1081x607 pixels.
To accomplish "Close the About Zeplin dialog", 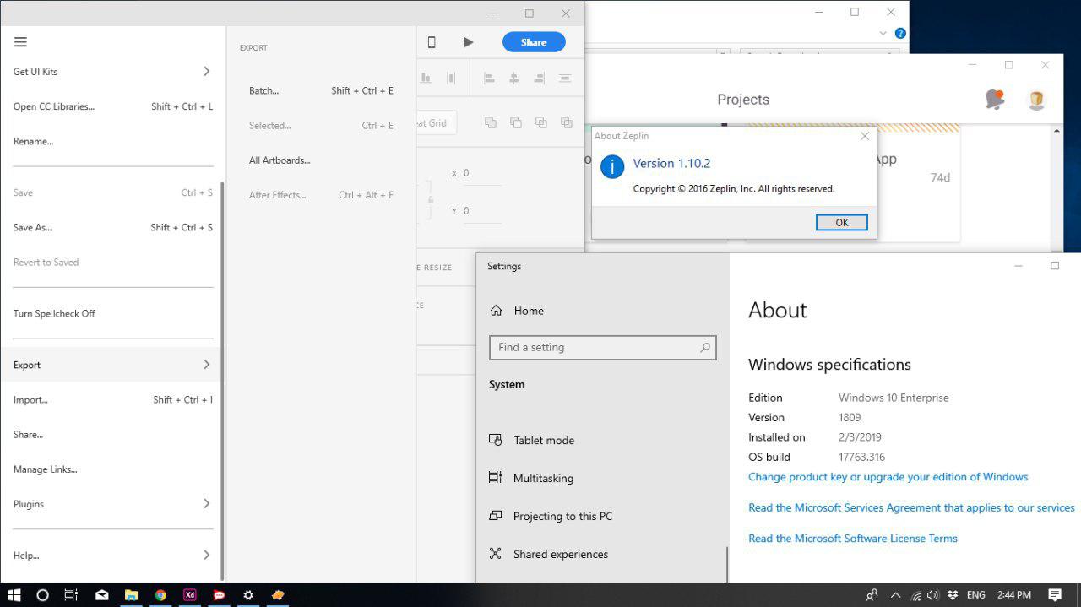I will coord(864,136).
